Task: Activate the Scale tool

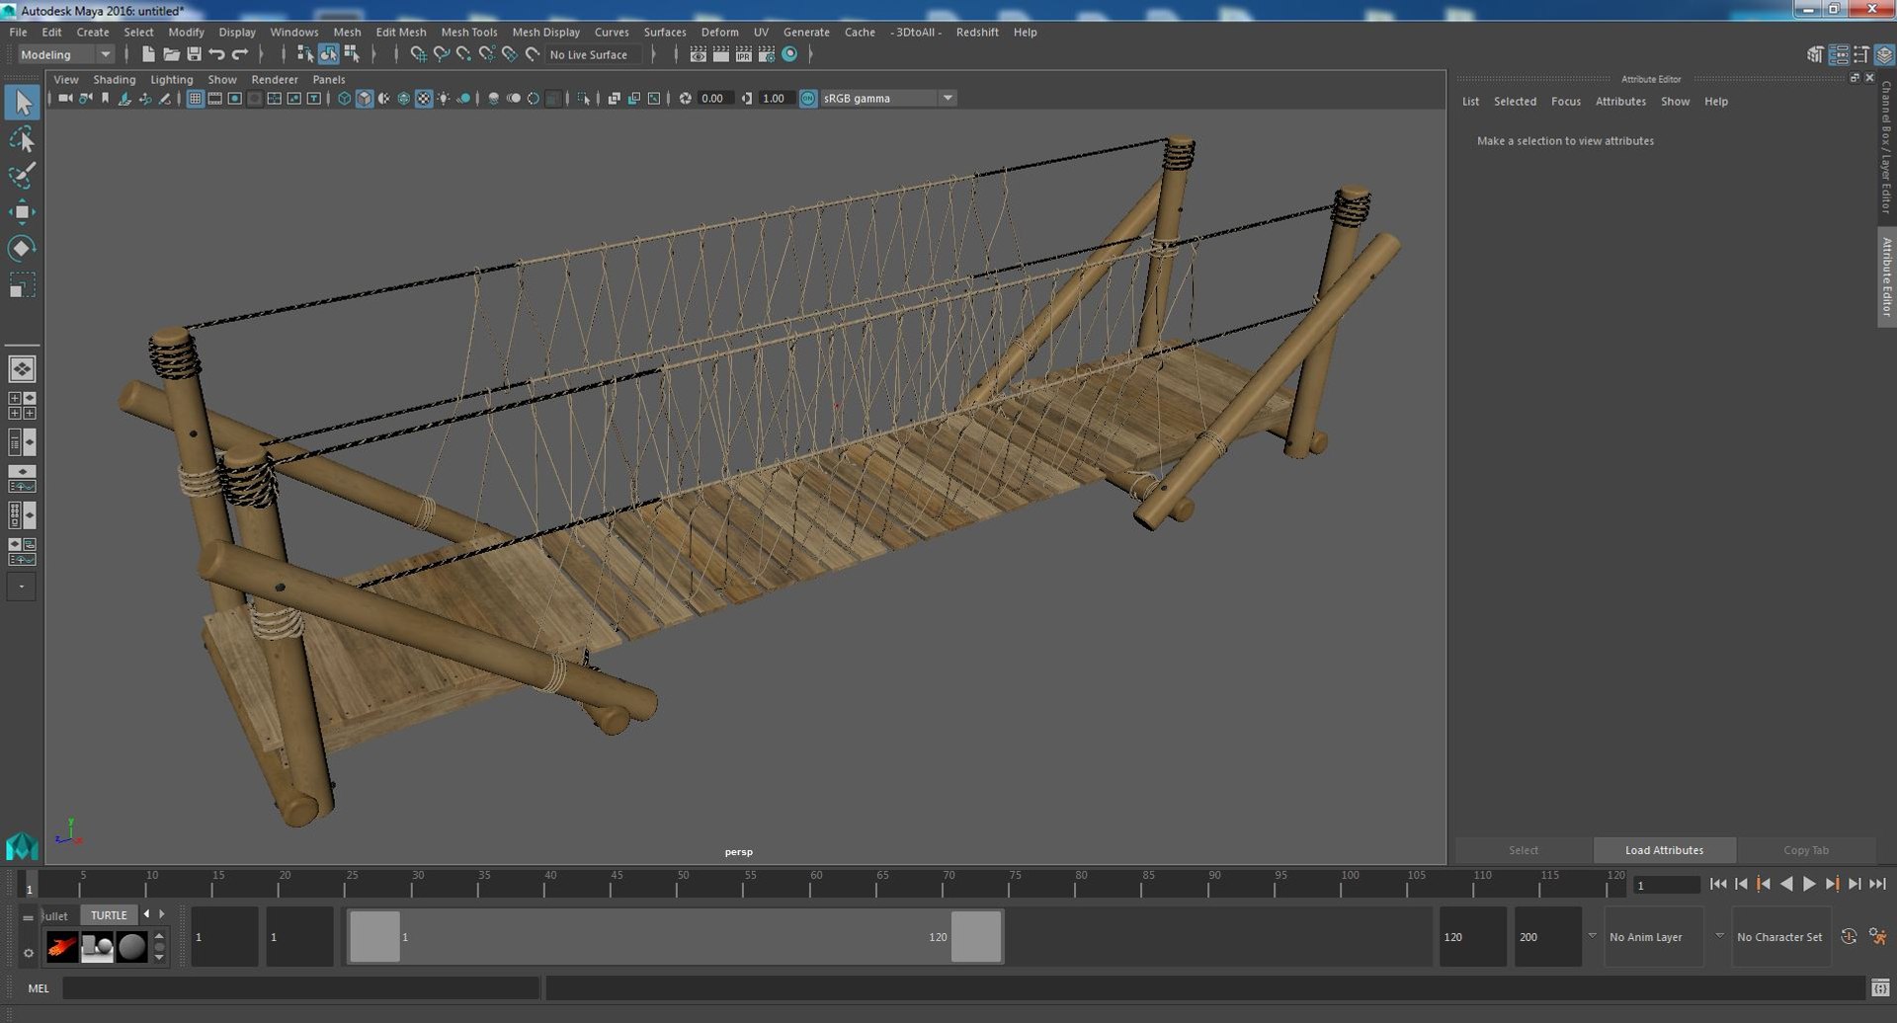Action: (x=22, y=285)
